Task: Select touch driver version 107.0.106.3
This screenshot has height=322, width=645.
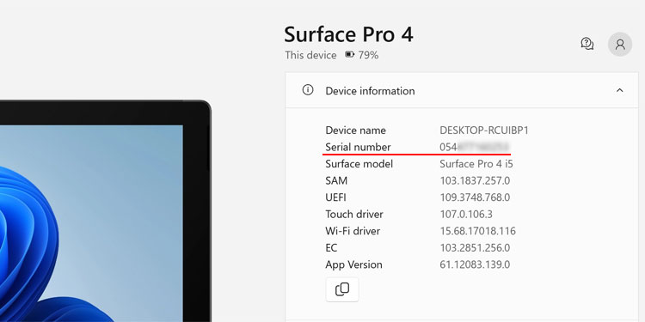Action: 466,215
